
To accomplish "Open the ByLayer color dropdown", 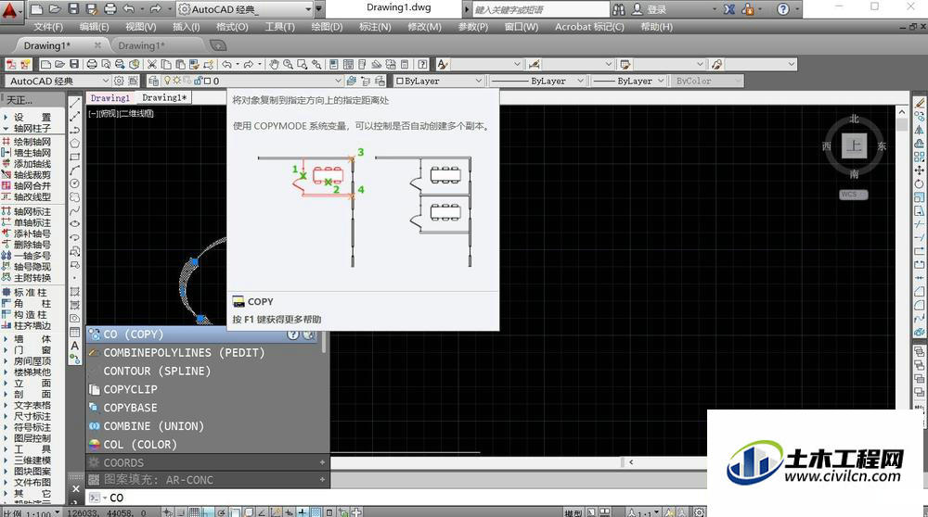I will point(478,81).
